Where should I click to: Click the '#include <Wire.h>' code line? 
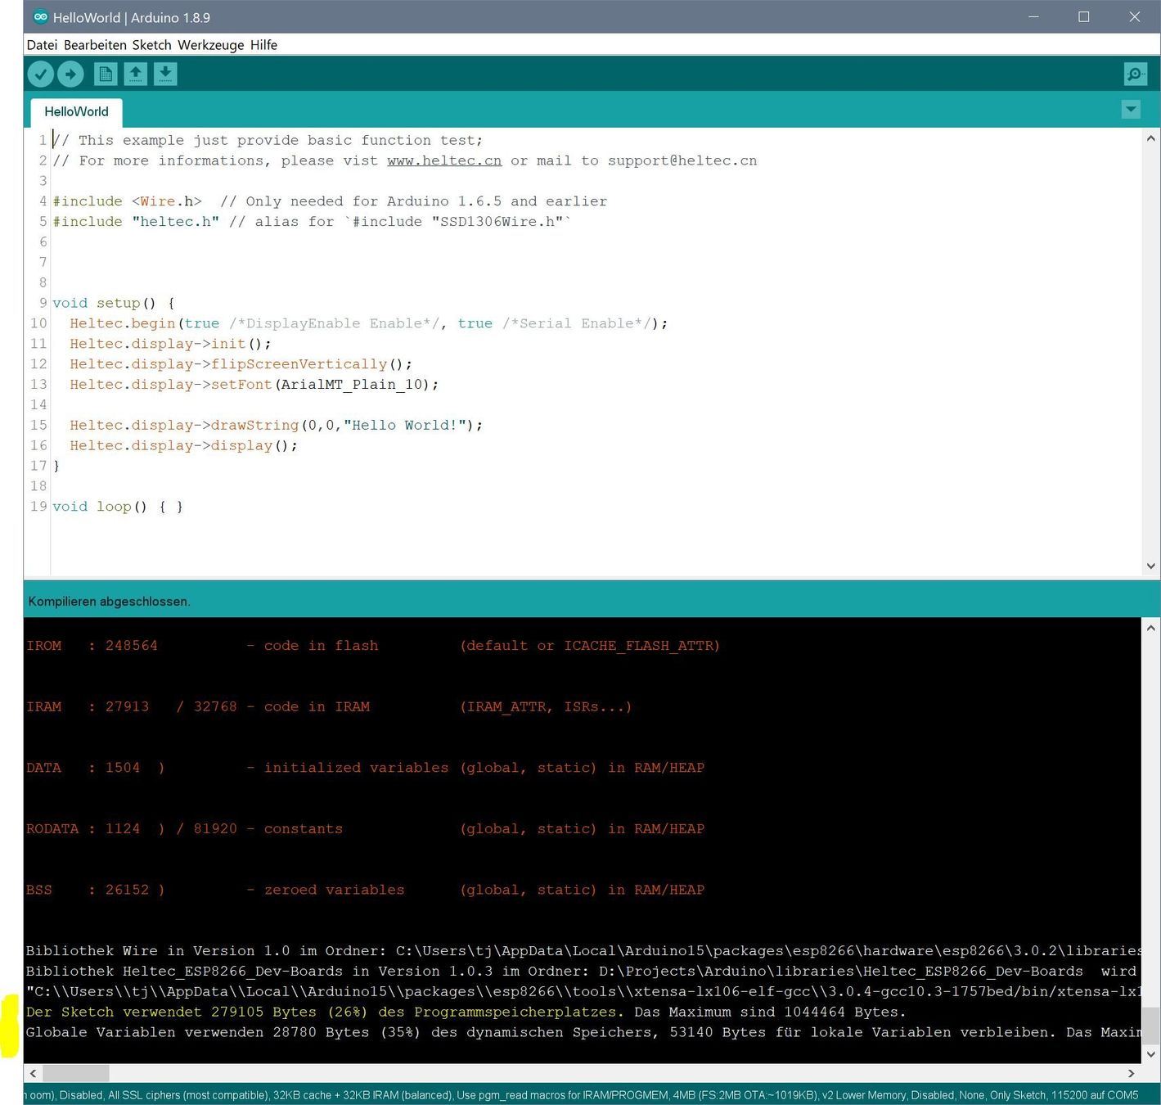pyautogui.click(x=330, y=201)
